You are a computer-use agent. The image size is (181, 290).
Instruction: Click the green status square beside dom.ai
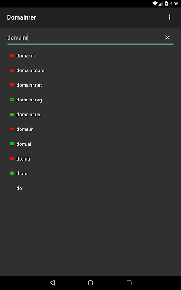coord(12,144)
